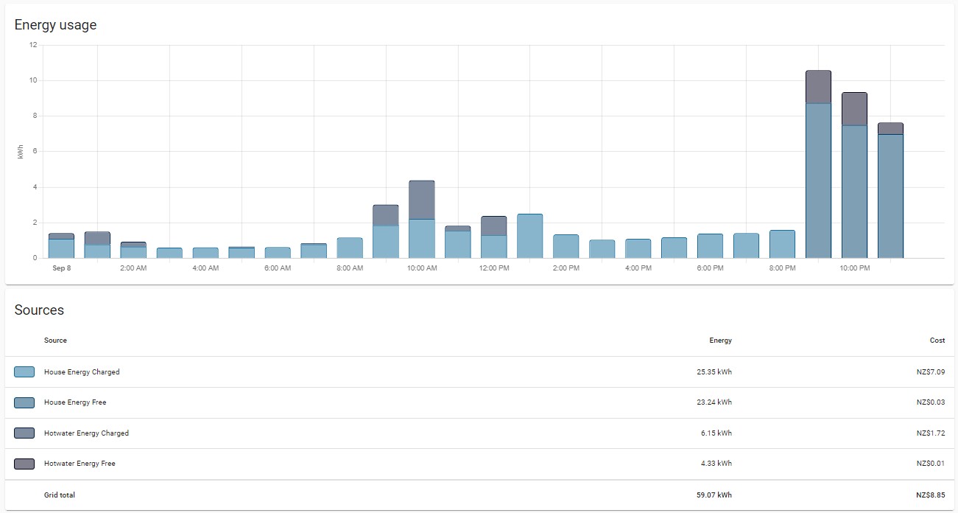Select the House Energy Charged source label

82,372
